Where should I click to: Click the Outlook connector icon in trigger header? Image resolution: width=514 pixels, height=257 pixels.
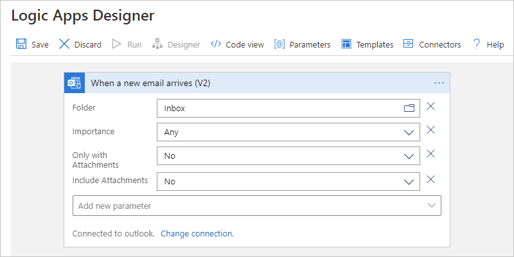(x=75, y=83)
